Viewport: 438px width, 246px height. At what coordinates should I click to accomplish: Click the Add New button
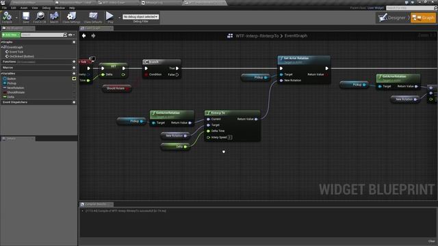pos(11,35)
